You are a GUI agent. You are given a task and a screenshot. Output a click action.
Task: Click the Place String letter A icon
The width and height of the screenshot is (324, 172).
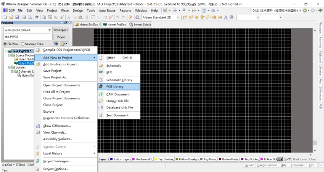click(226, 17)
